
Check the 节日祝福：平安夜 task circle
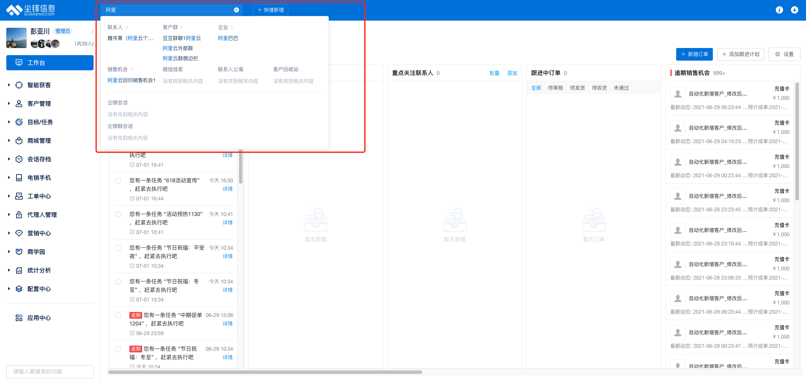tap(118, 248)
